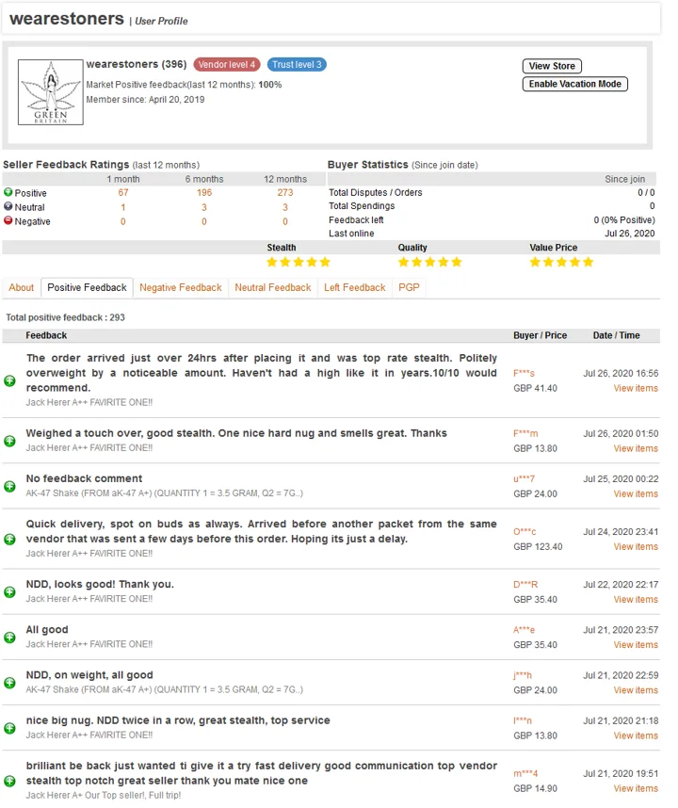Click positive icon beside 'Quick delivery, spot on buds' feedback
This screenshot has width=678, height=808.
point(9,540)
